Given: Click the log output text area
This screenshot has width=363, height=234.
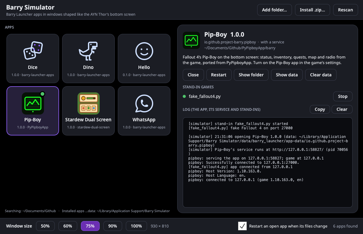Looking at the screenshot, I should click(267, 162).
